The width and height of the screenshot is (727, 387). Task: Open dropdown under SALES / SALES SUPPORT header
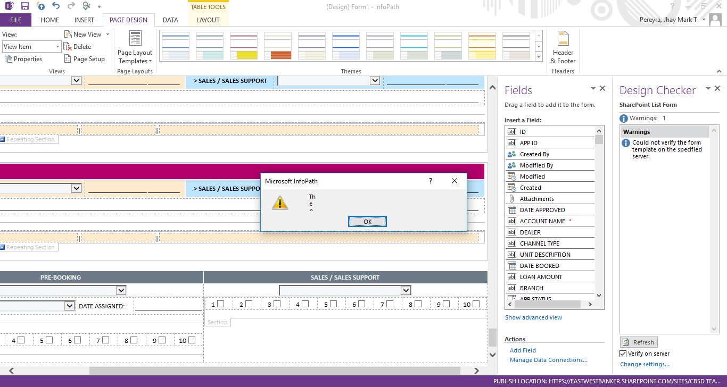click(x=406, y=290)
